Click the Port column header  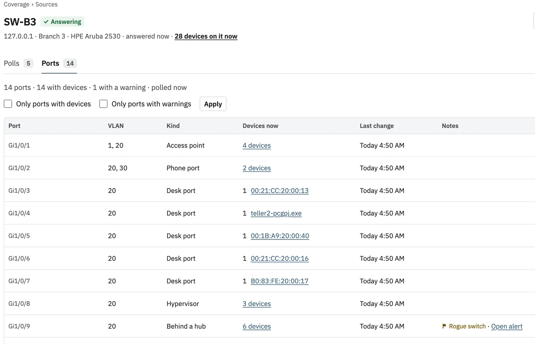point(14,126)
